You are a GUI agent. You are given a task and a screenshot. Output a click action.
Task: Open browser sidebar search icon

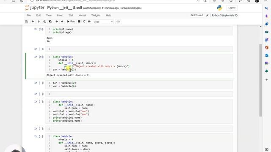coord(266,8)
